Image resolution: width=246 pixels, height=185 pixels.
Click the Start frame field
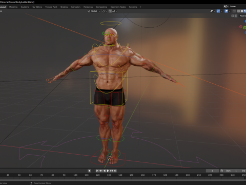pos(231,171)
